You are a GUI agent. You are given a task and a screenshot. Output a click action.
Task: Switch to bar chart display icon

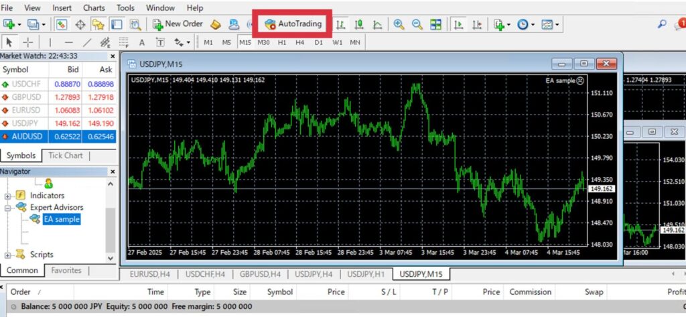click(340, 25)
